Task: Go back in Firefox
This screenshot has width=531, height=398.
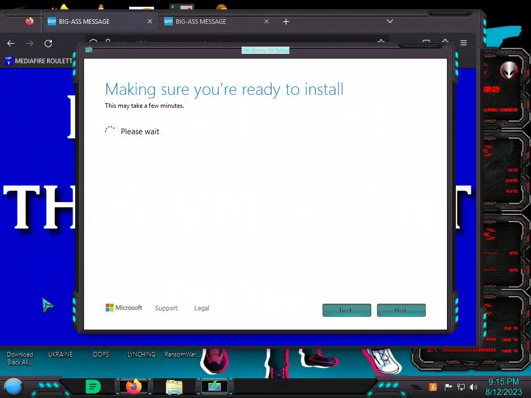Action: 11,44
